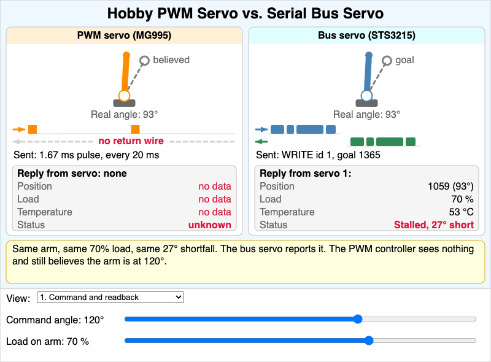The height and width of the screenshot is (362, 491).
Task: Open the View dropdown menu
Action: click(110, 297)
